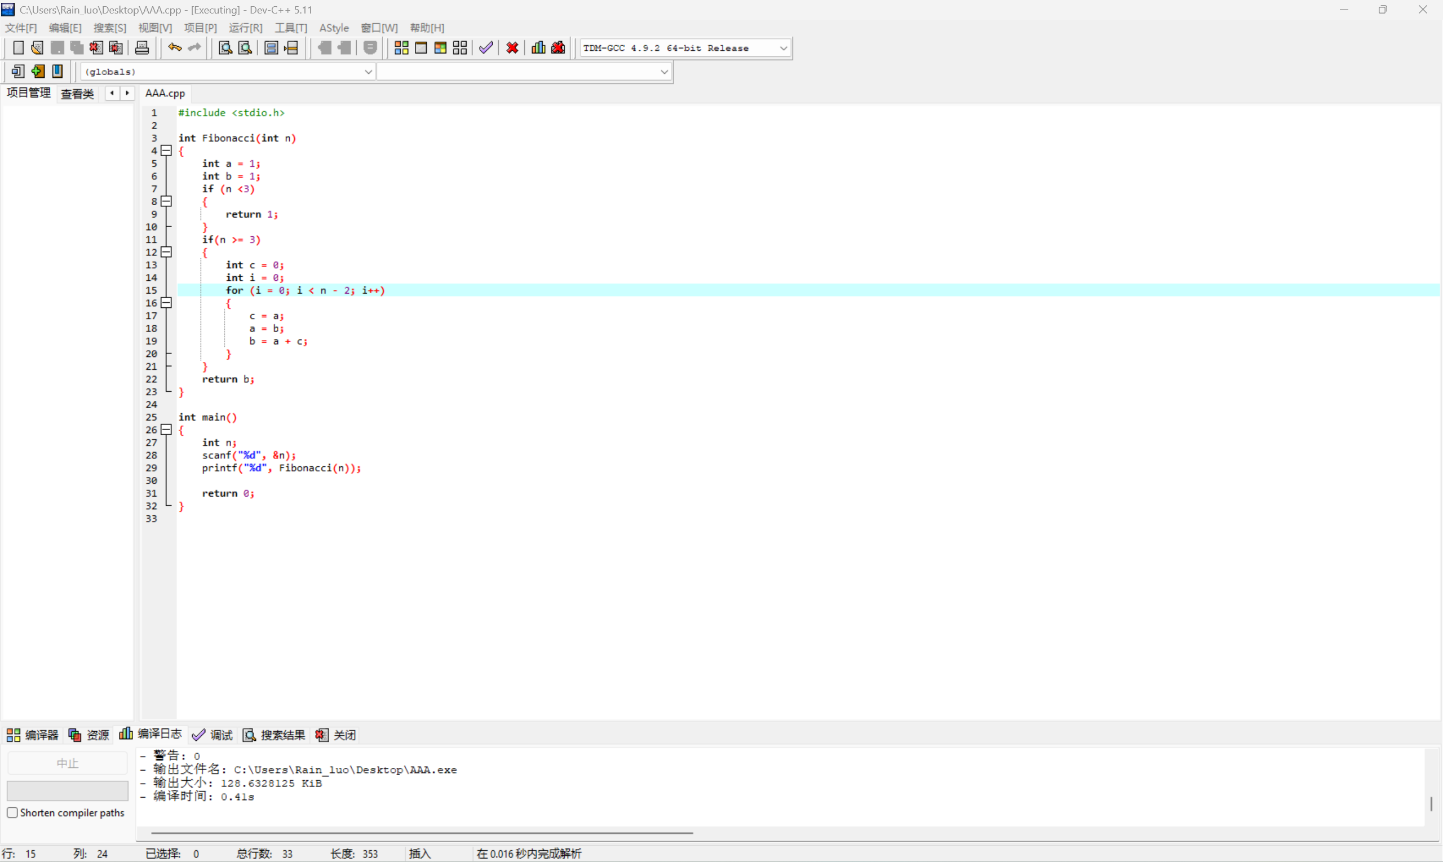Collapse the for loop fold at line 16
Screen dimensions: 1443x862
pyautogui.click(x=167, y=303)
